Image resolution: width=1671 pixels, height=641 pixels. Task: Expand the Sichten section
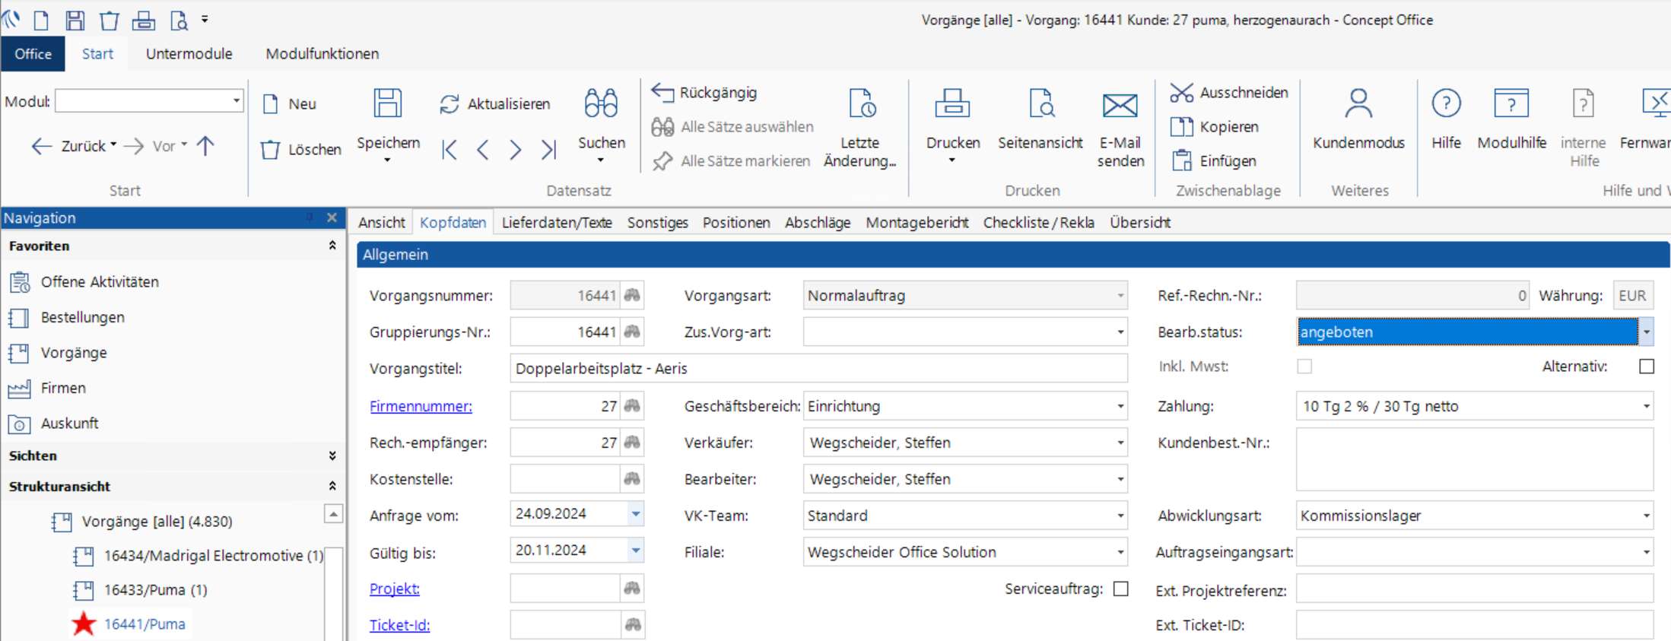coord(332,455)
